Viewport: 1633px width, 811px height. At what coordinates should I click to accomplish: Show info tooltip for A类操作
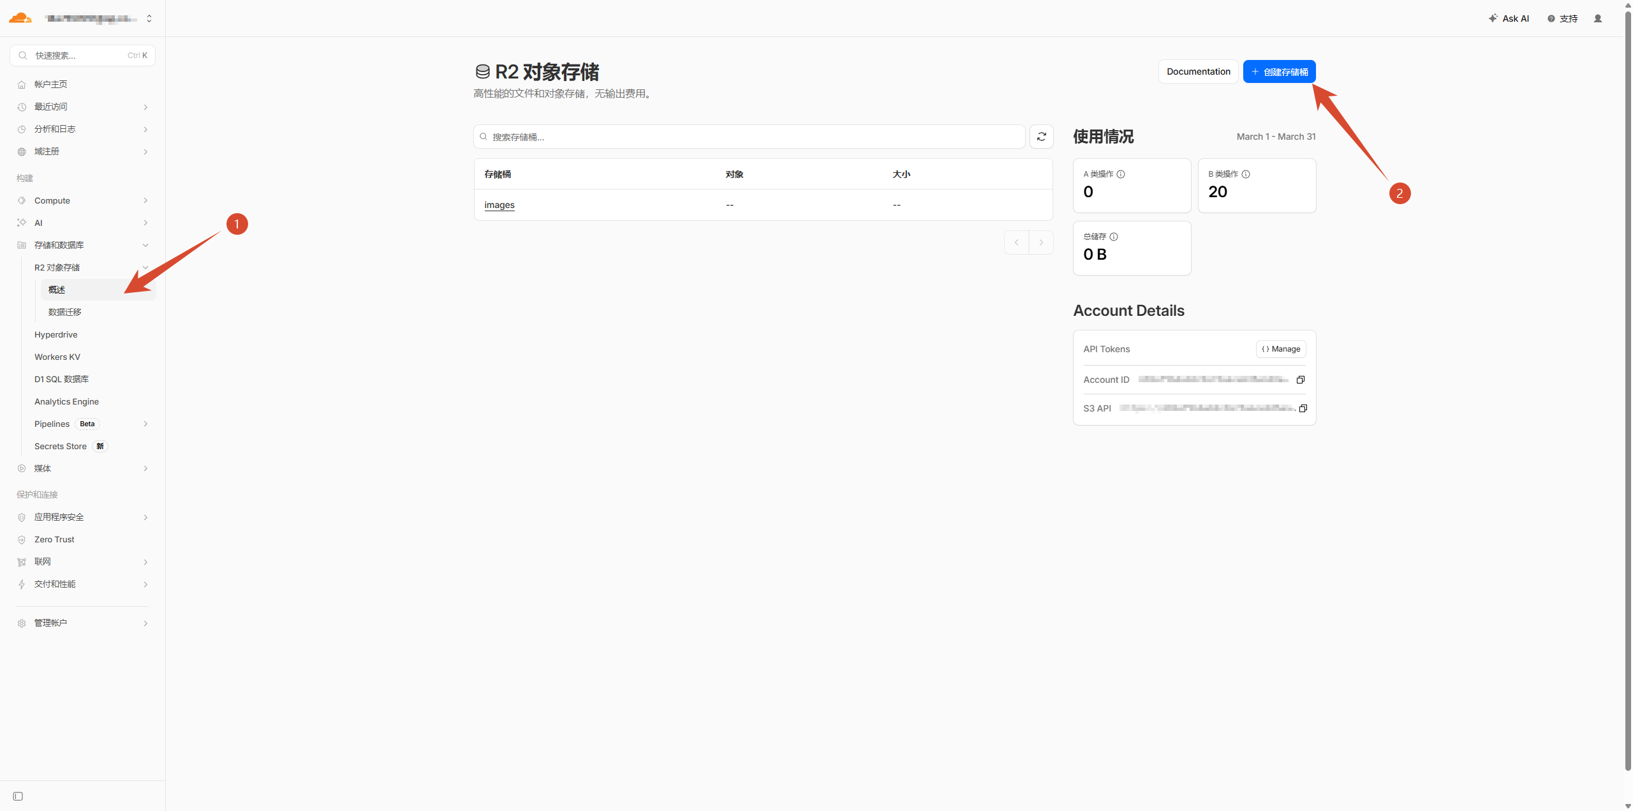(1121, 174)
